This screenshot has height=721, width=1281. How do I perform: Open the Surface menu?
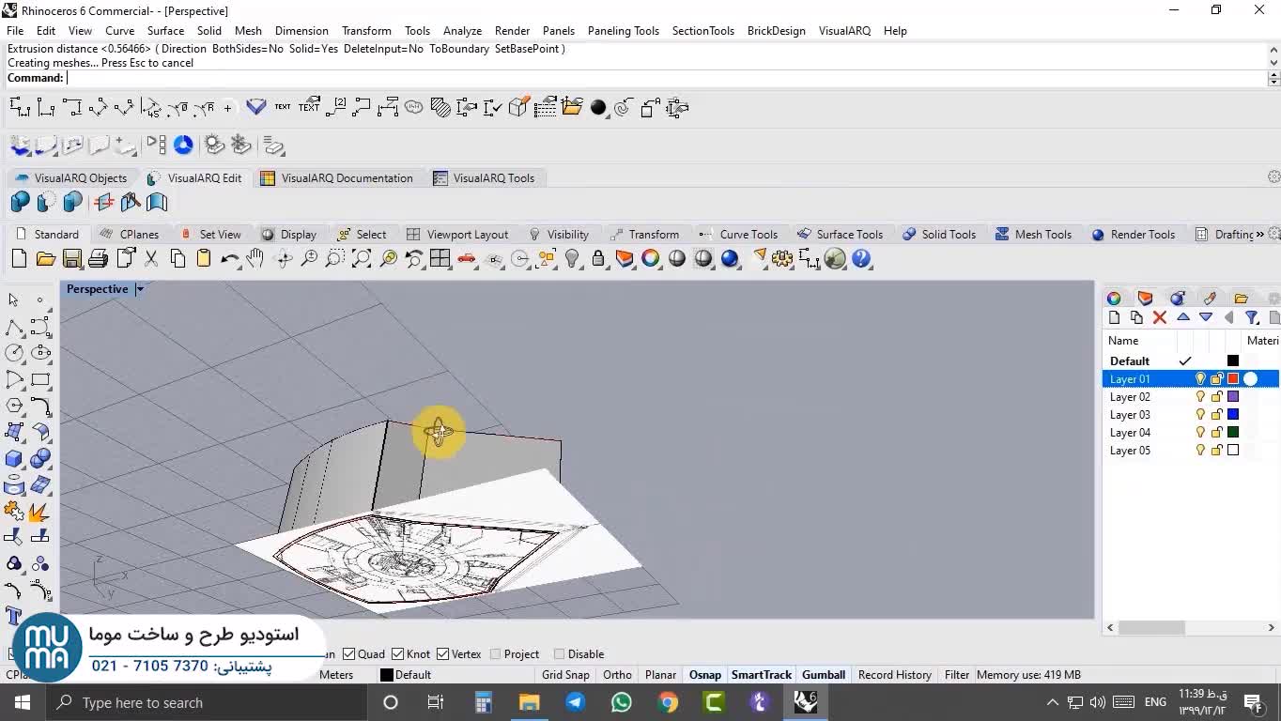tap(165, 30)
